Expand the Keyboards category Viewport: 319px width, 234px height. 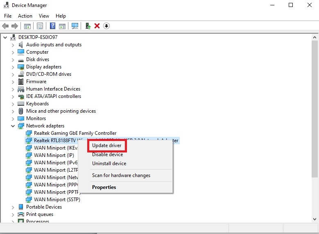click(13, 104)
